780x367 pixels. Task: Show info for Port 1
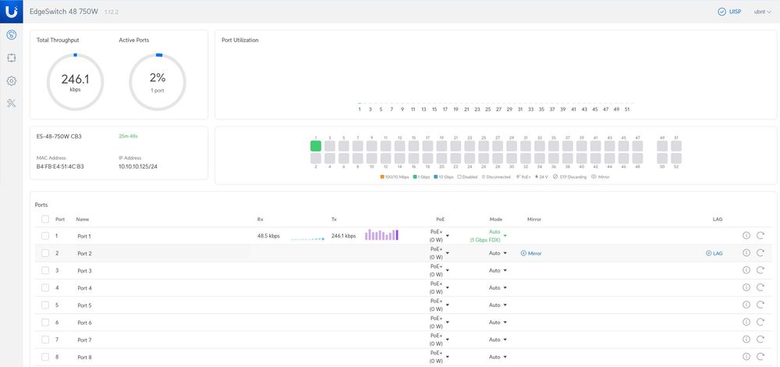(x=746, y=236)
